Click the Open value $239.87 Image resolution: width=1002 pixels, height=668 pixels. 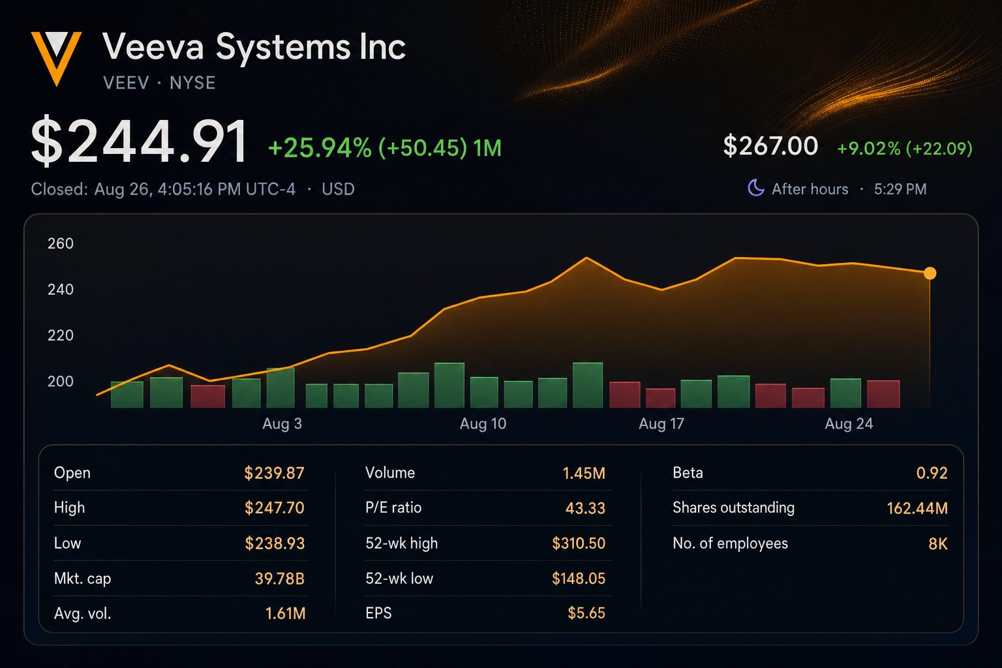point(274,473)
